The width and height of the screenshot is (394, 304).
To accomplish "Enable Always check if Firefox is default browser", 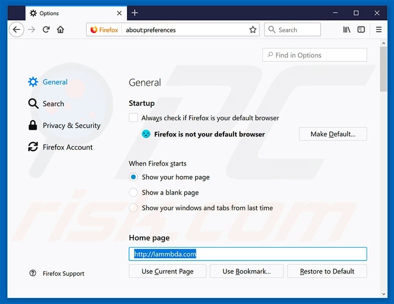I will (134, 117).
